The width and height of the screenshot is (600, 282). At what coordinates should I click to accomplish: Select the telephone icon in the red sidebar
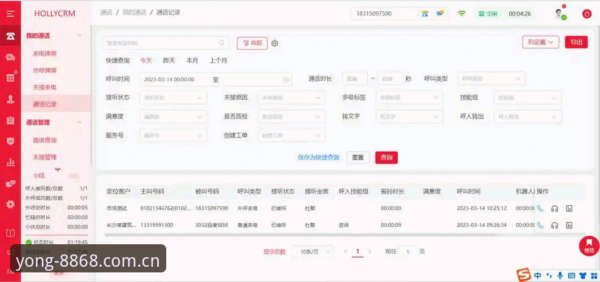(10, 36)
